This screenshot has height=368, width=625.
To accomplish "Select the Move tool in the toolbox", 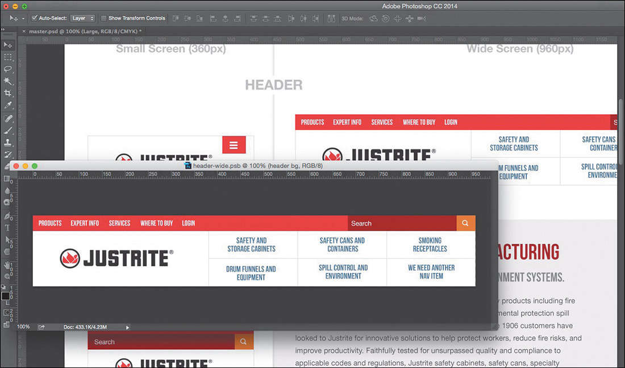I will 8,45.
